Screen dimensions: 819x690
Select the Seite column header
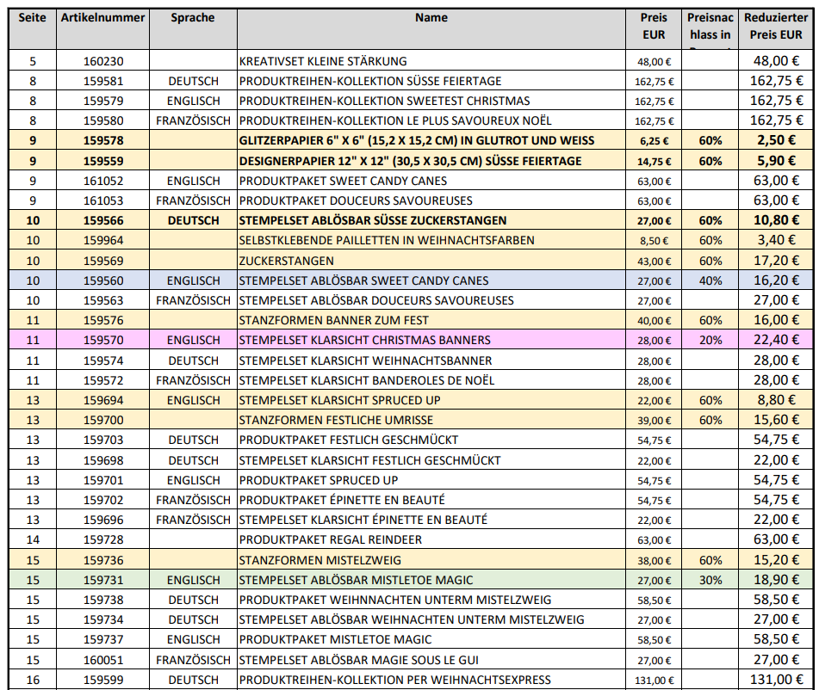coord(33,28)
